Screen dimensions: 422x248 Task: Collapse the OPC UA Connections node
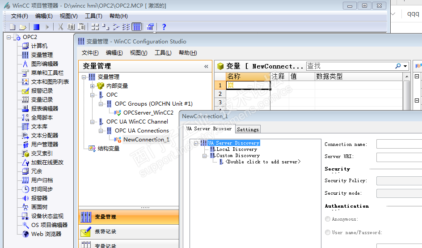(101, 131)
